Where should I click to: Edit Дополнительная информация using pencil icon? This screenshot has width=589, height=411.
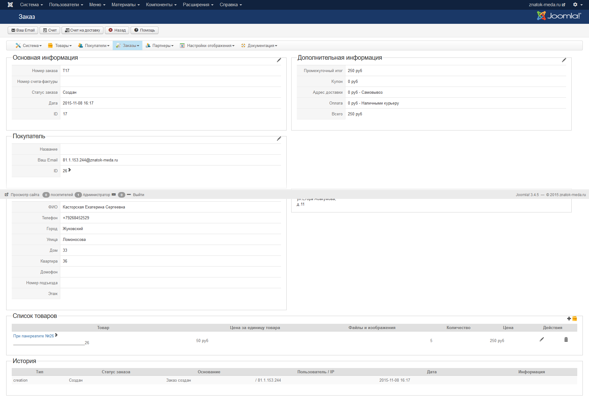(564, 60)
